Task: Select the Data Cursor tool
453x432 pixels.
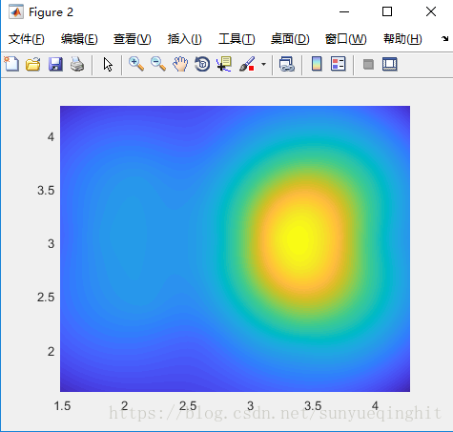Action: (x=224, y=64)
